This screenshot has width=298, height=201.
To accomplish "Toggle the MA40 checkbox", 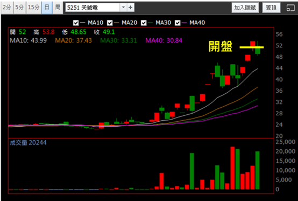I will tap(178, 23).
